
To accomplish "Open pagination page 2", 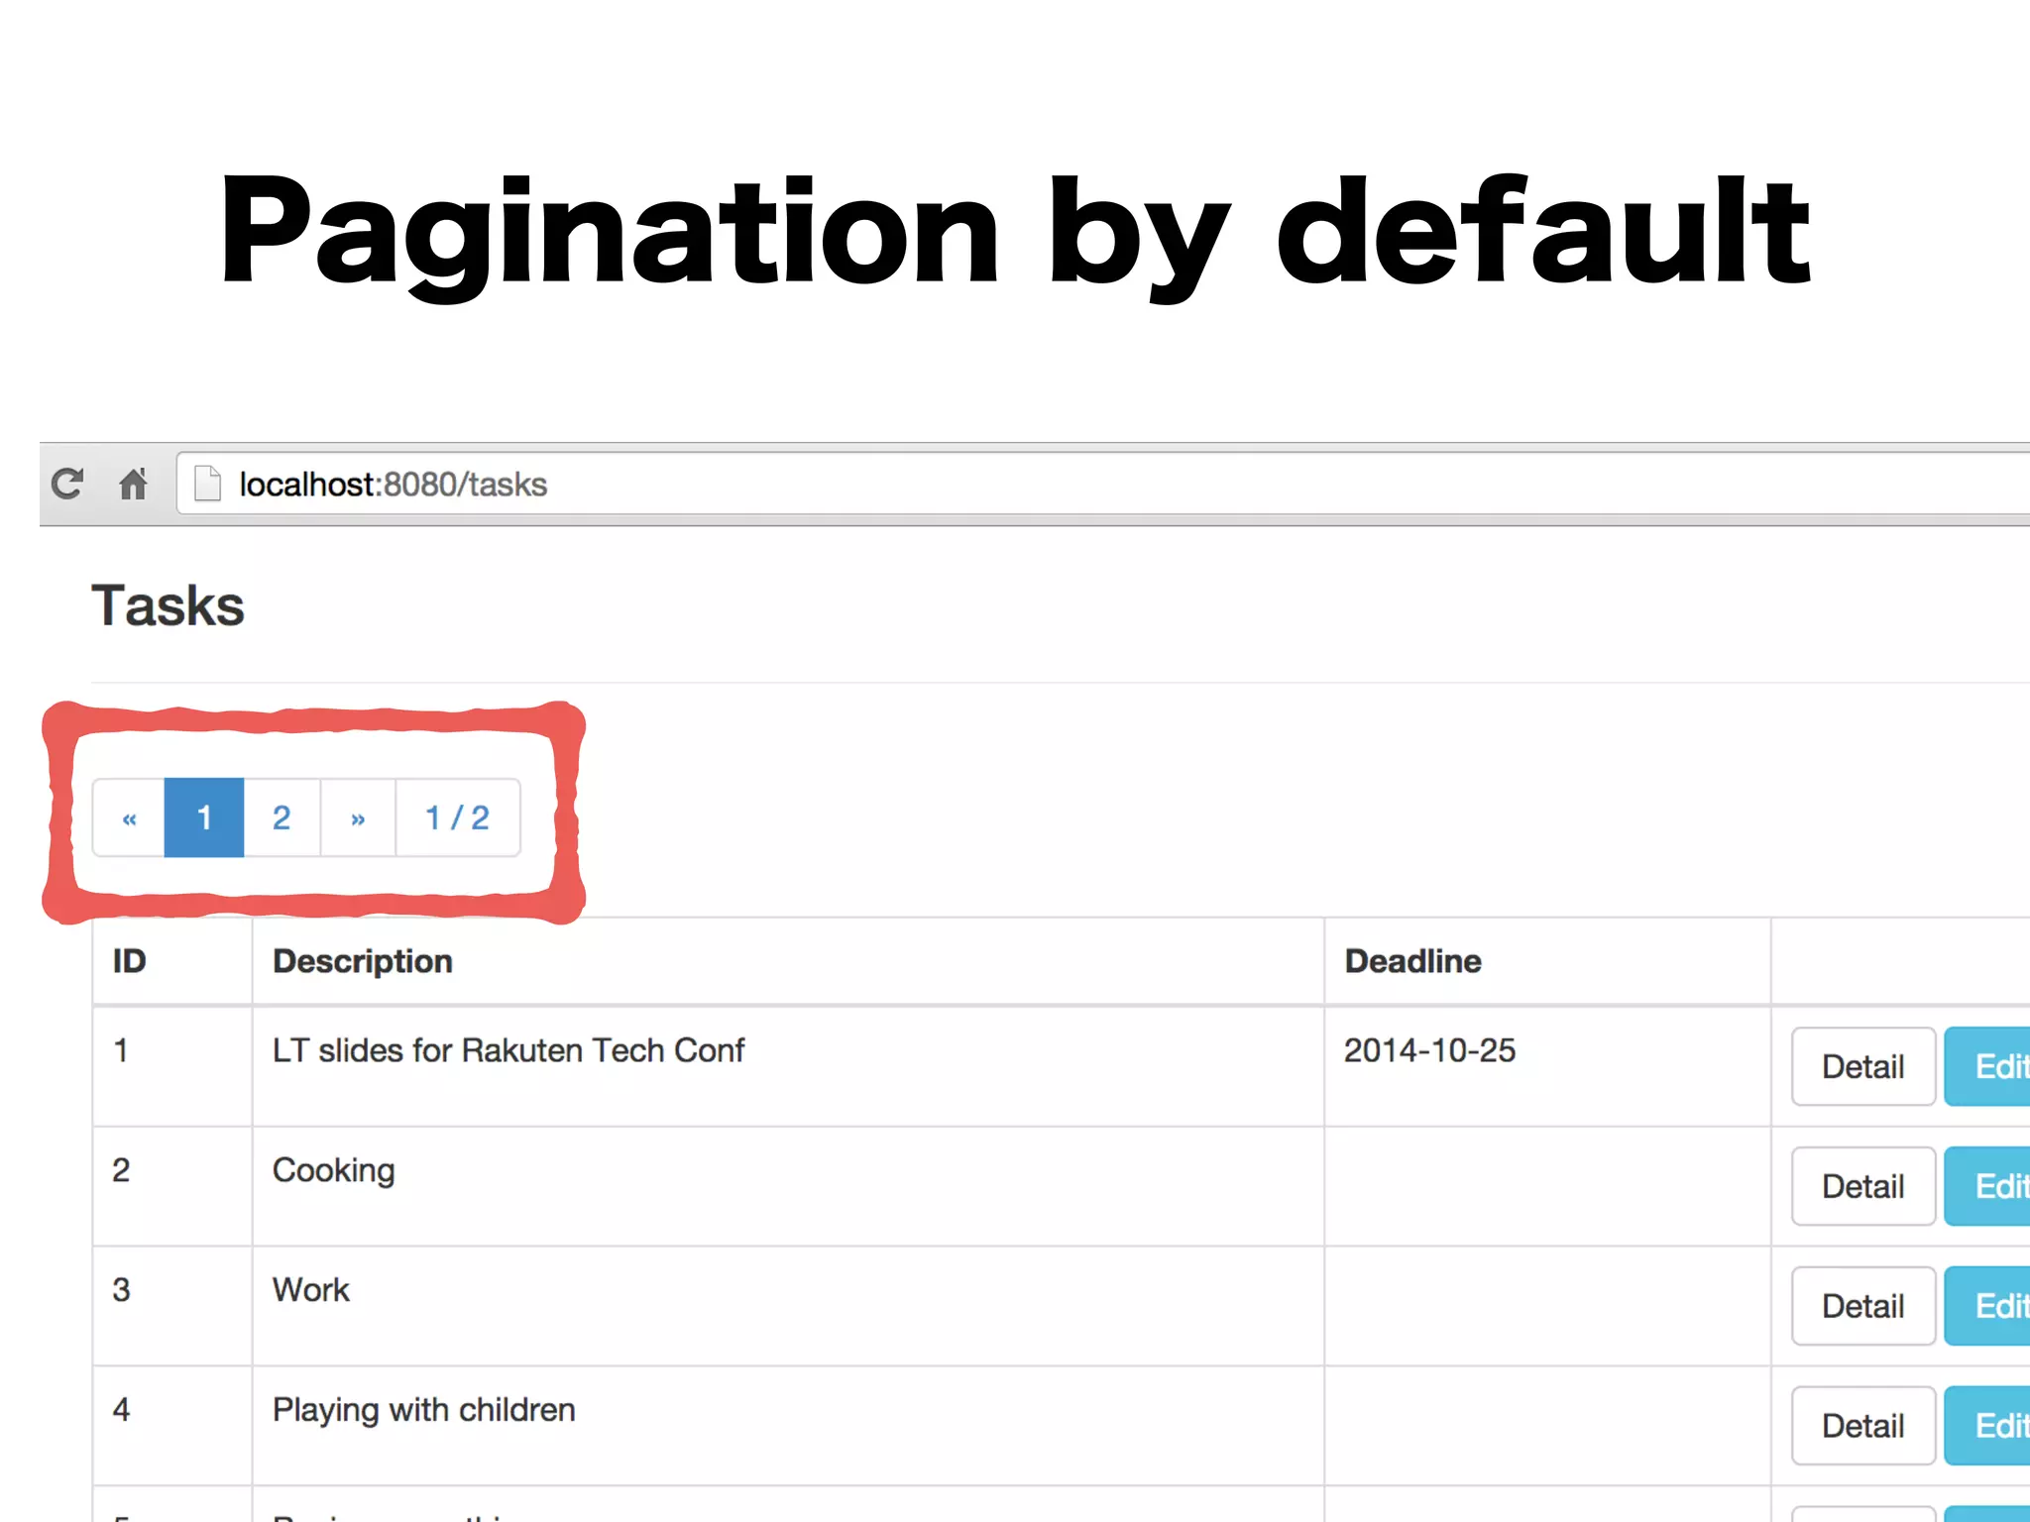I will [x=282, y=817].
